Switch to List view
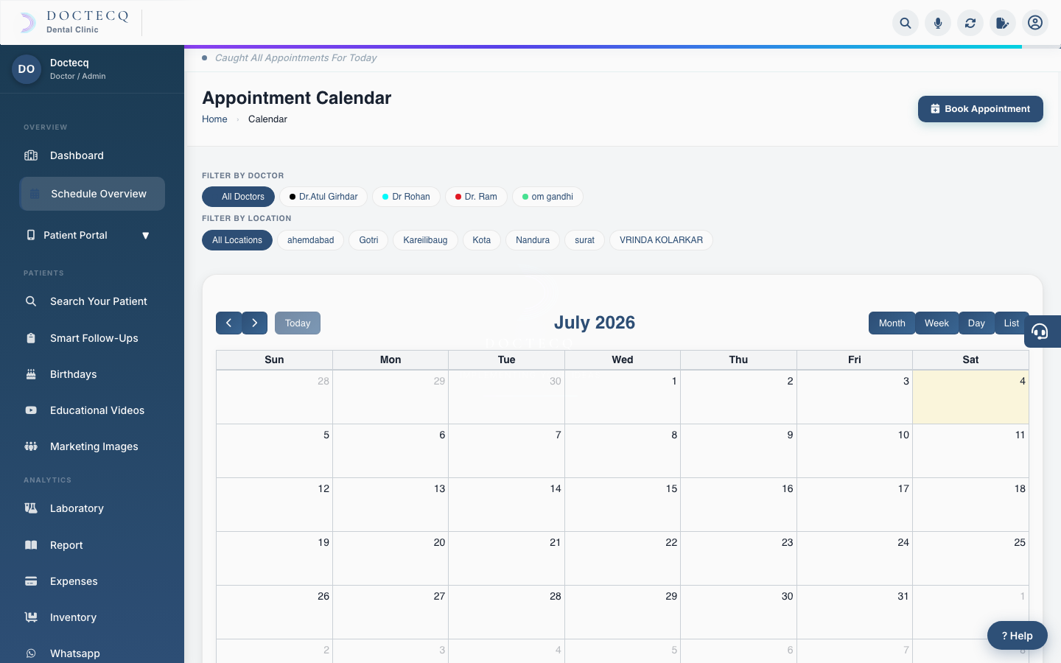This screenshot has width=1061, height=663. [1012, 323]
